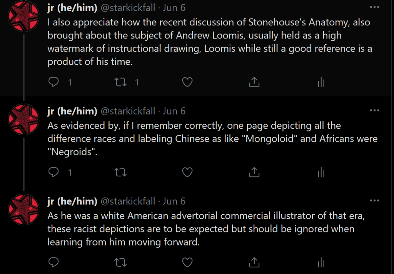Open more options on the "As he was a white American" tweet
The width and height of the screenshot is (394, 274).
click(x=374, y=200)
